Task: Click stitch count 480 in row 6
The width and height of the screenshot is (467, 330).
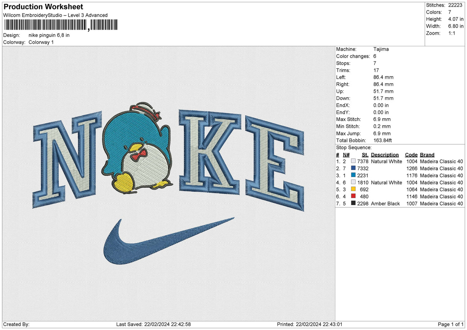Action: [x=364, y=196]
